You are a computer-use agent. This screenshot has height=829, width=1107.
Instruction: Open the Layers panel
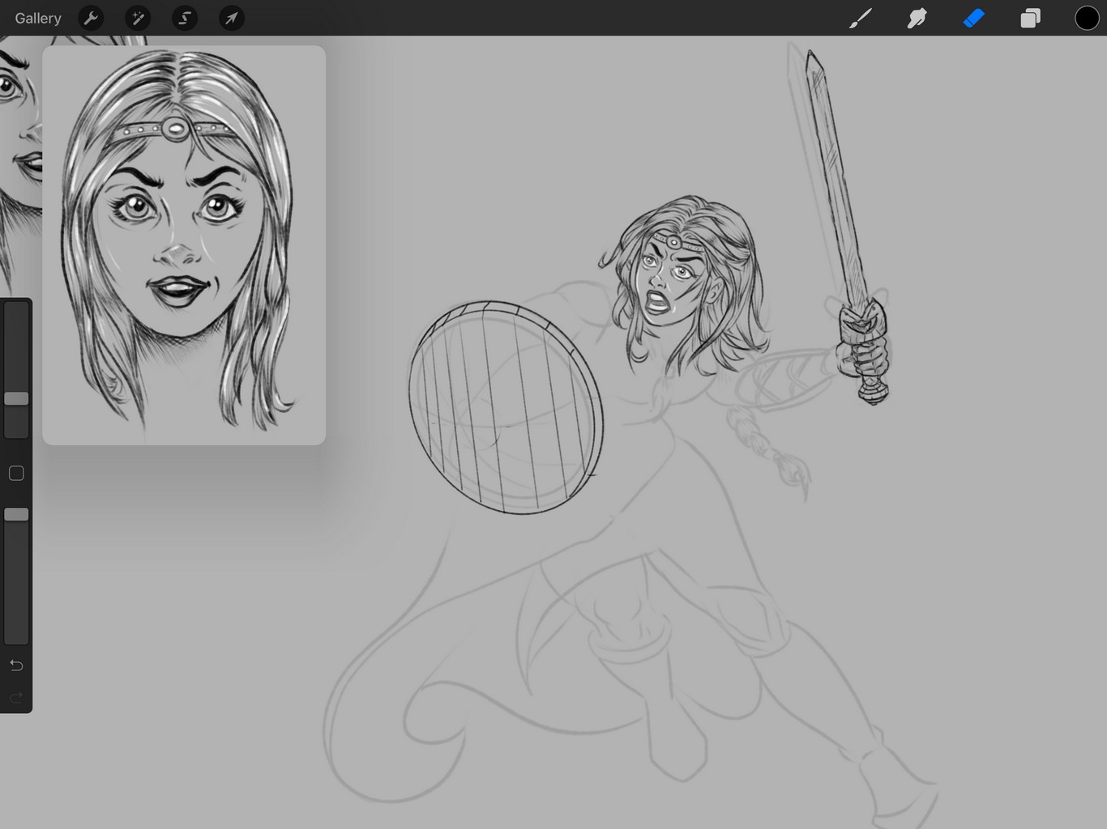[x=1030, y=18]
